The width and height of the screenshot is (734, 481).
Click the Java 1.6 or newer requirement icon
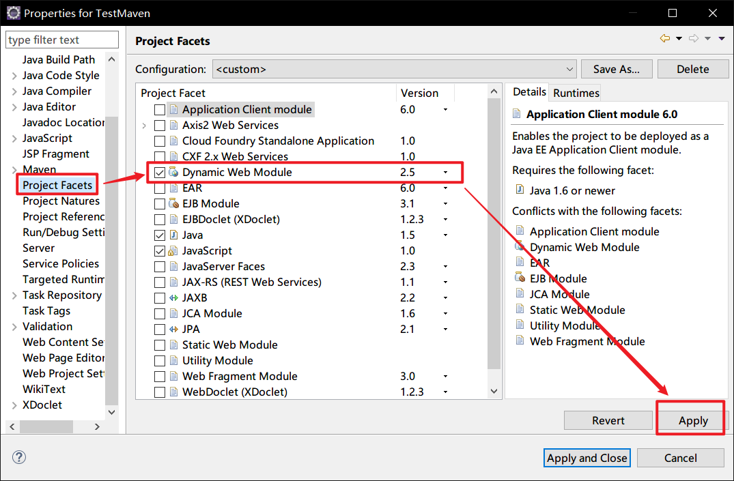click(x=520, y=190)
